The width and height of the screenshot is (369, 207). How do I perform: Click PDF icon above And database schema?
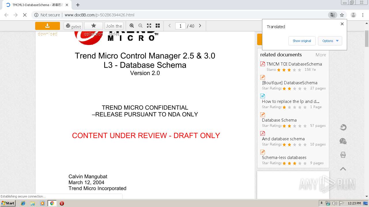263,133
